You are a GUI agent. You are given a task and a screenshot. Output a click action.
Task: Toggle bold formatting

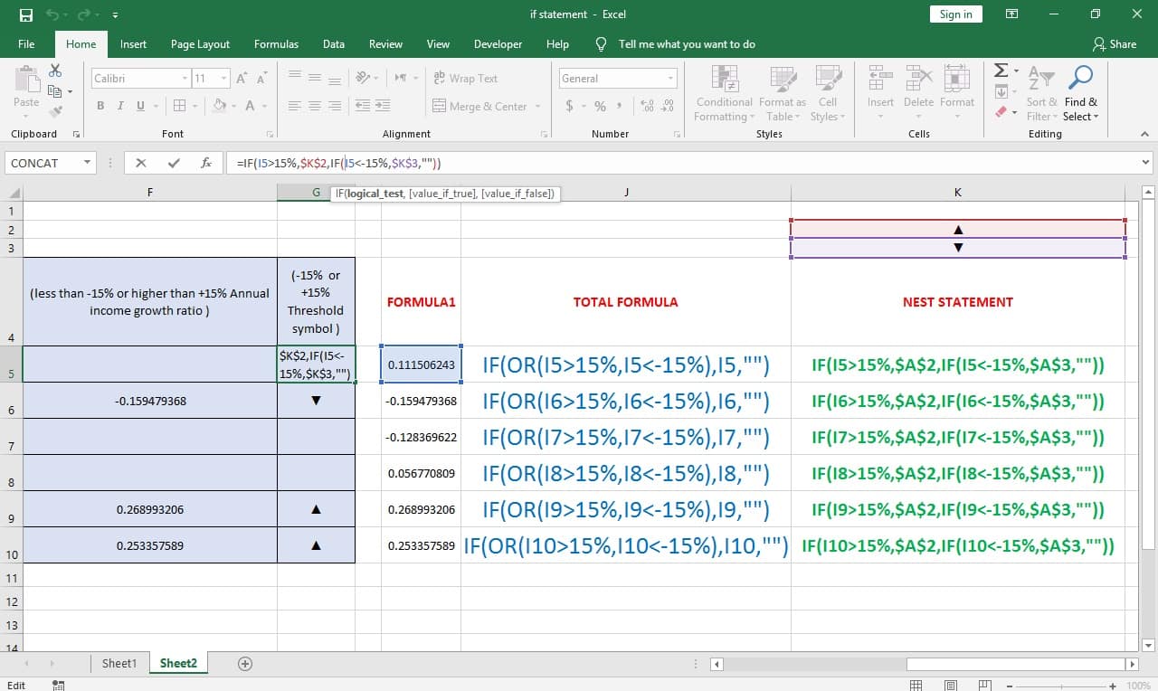click(100, 106)
